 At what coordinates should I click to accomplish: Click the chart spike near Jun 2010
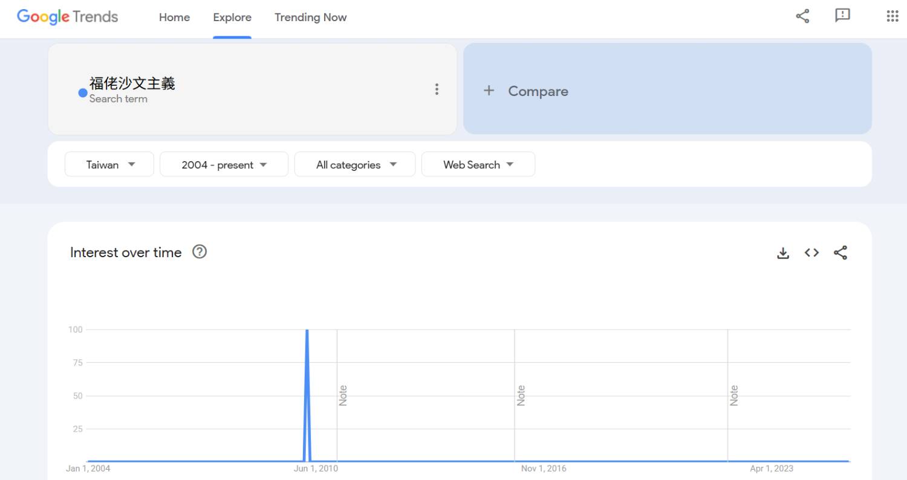coord(307,395)
